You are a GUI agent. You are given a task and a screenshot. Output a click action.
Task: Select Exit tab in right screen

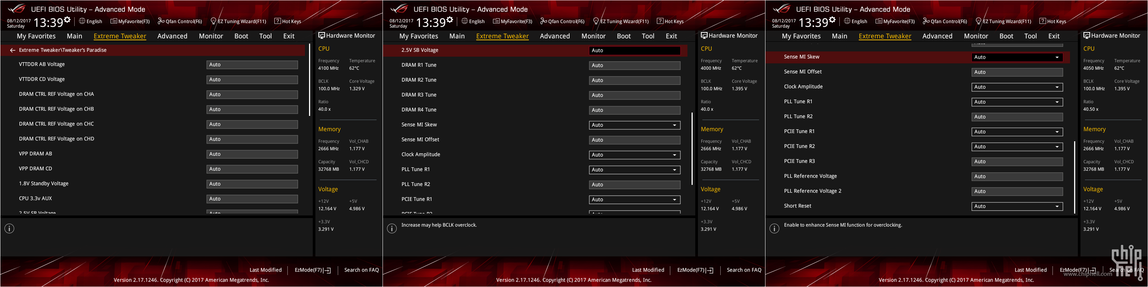(x=1054, y=36)
